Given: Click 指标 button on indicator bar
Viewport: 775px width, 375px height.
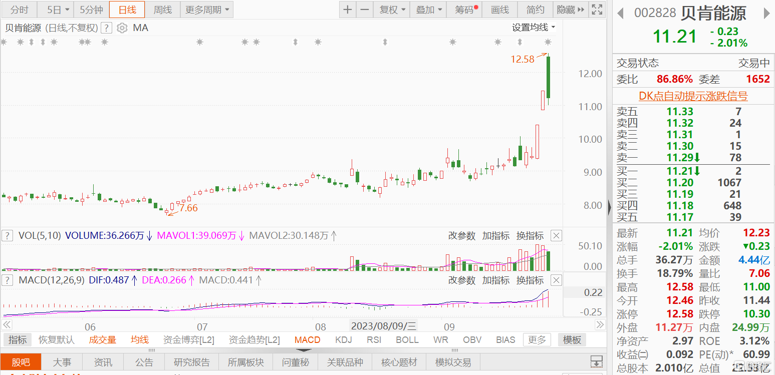Looking at the screenshot, I should 18,340.
